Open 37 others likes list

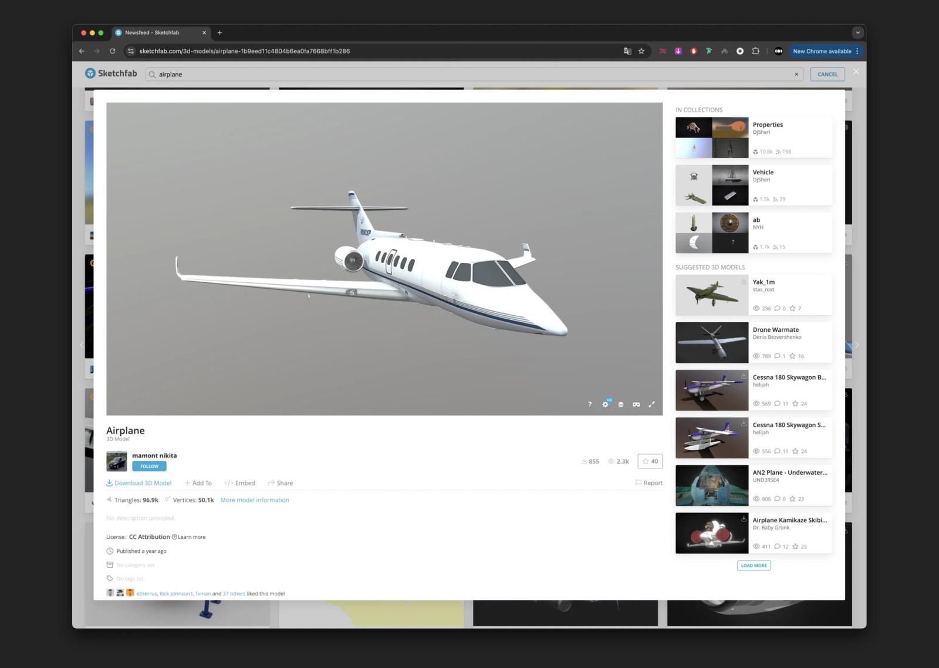[234, 593]
